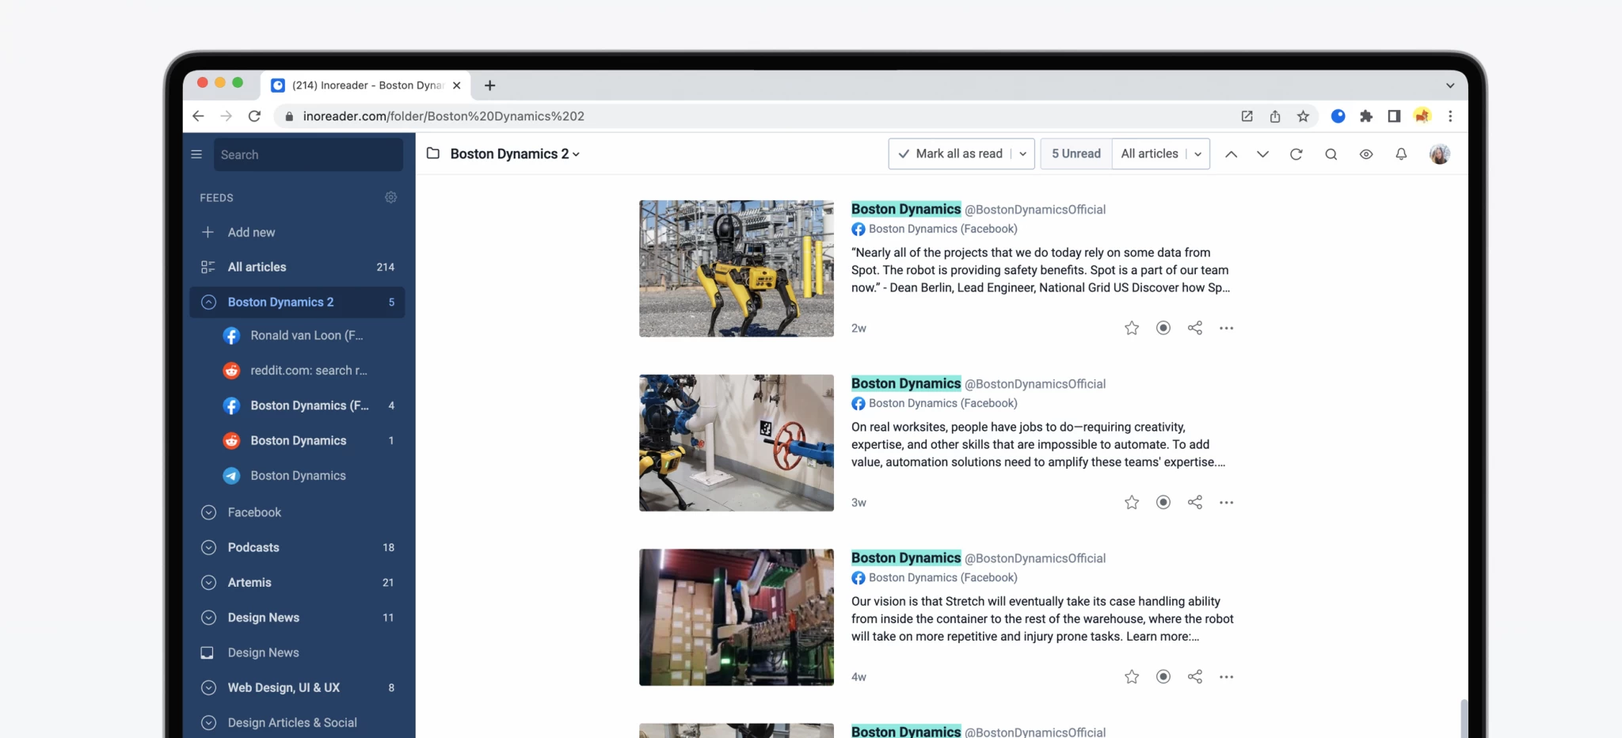Open notifications bell

[1400, 154]
